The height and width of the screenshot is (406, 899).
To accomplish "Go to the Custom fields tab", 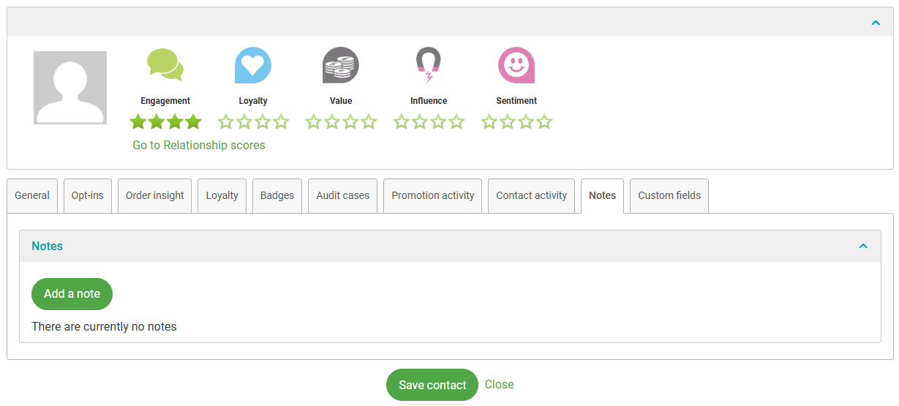I will [669, 195].
